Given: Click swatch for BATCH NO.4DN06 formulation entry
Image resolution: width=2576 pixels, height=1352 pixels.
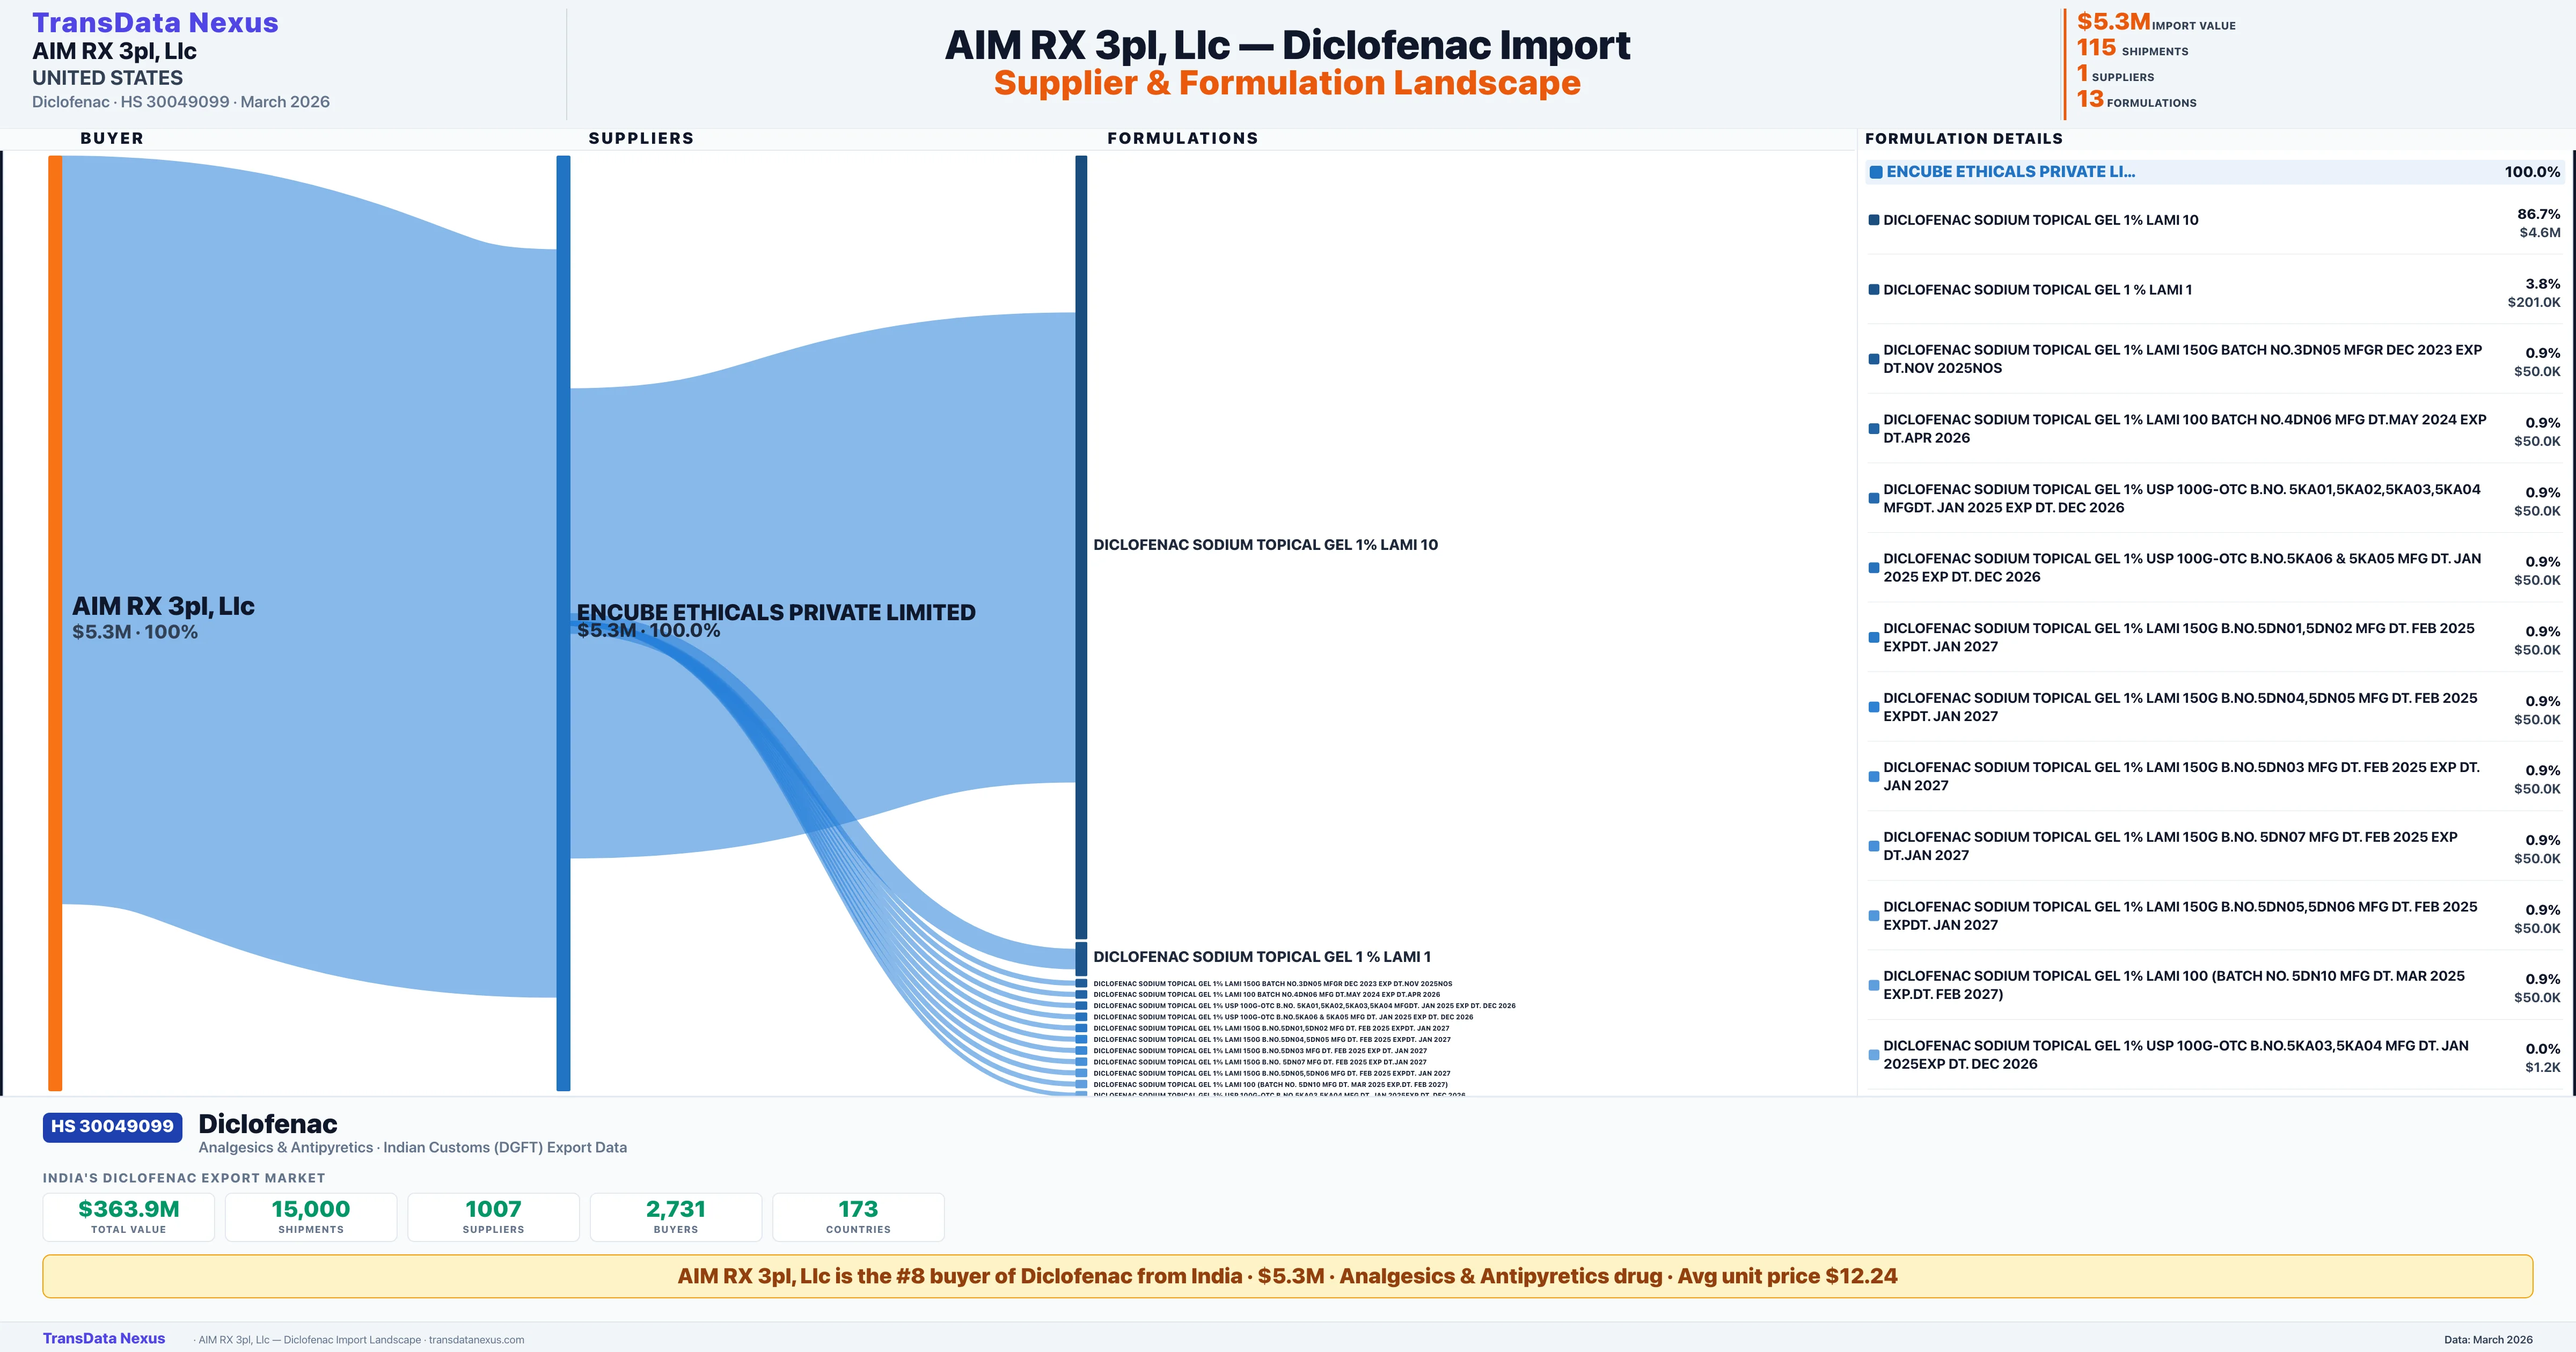Looking at the screenshot, I should tap(1873, 429).
